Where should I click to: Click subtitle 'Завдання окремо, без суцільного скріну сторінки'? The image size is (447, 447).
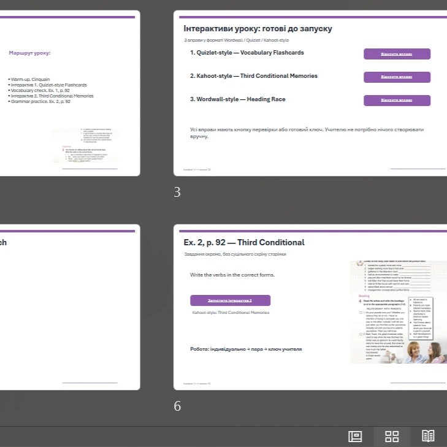pyautogui.click(x=235, y=254)
